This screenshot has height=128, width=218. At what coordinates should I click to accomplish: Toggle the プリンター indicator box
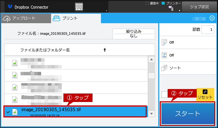(163, 3)
